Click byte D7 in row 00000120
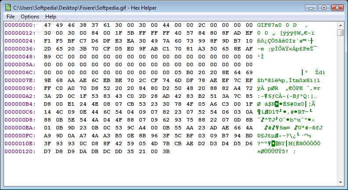Image resolution: width=348 pixels, height=190 pixels. [47, 151]
